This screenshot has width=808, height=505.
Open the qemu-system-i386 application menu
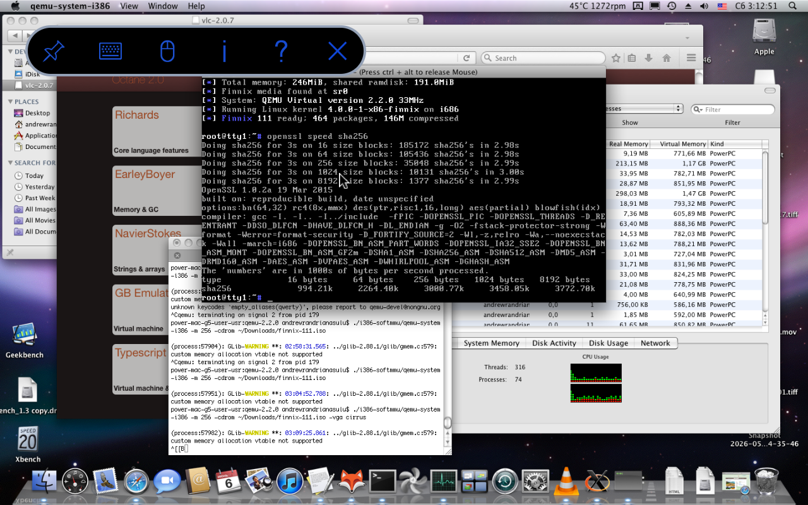[70, 6]
